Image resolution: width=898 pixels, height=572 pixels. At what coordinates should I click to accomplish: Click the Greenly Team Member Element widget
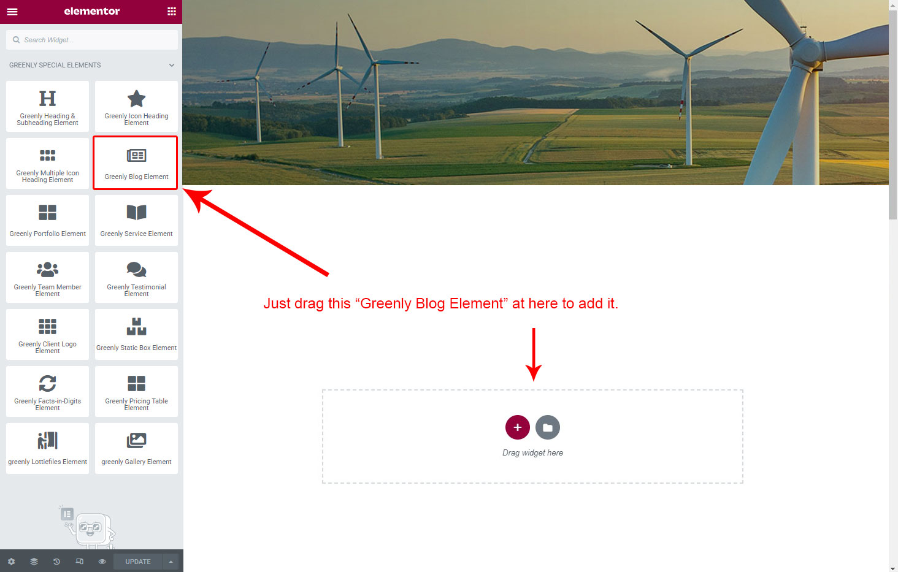pyautogui.click(x=47, y=277)
